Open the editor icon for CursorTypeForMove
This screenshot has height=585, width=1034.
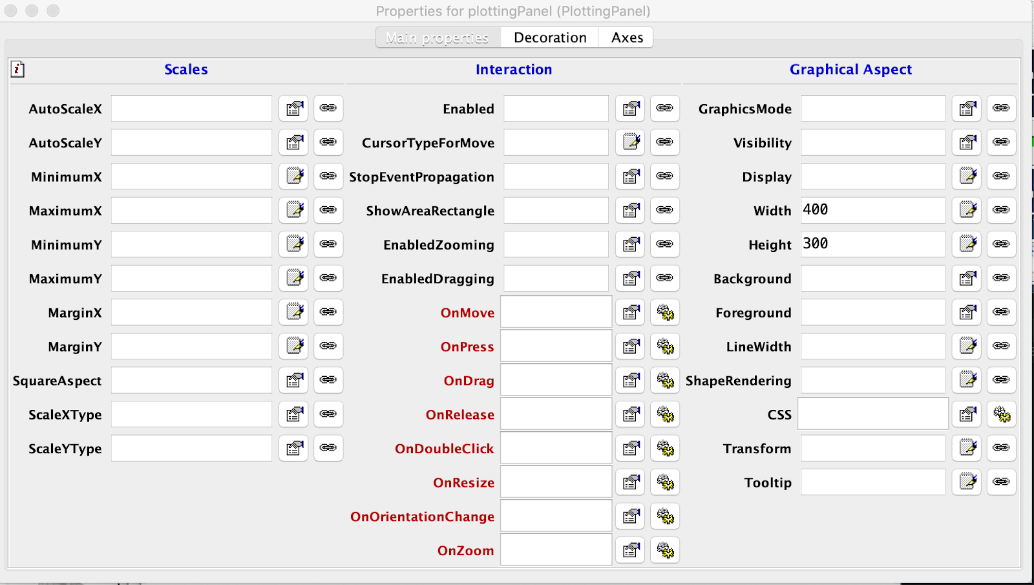point(630,142)
